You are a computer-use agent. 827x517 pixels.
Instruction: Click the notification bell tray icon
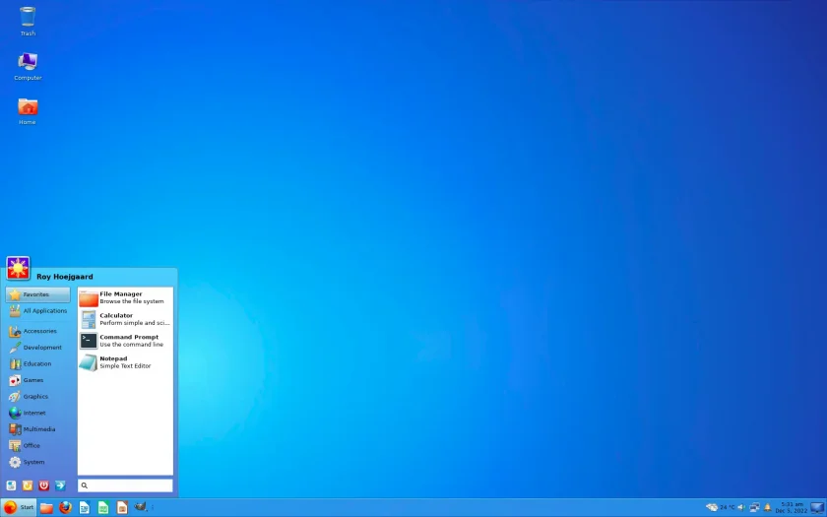(767, 507)
